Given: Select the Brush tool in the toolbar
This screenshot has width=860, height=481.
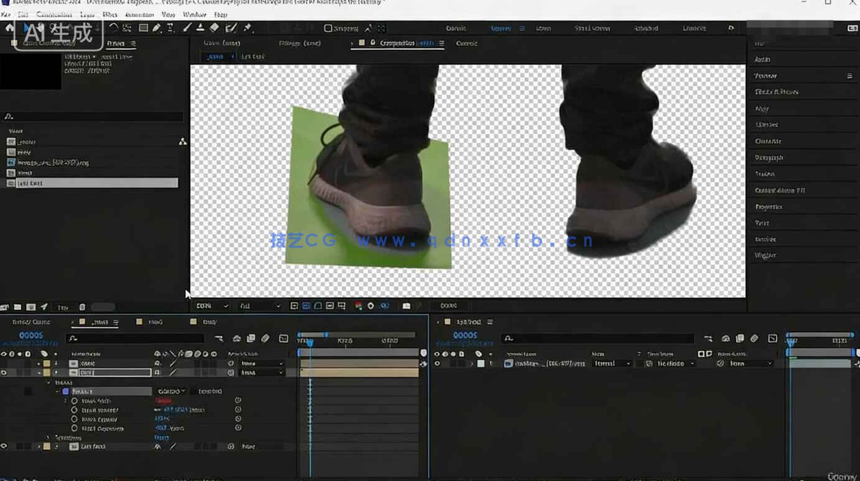Looking at the screenshot, I should 186,28.
